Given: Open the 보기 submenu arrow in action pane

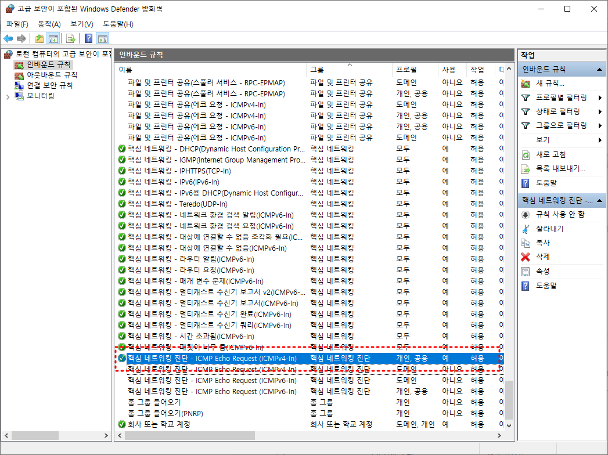Looking at the screenshot, I should click(x=600, y=140).
